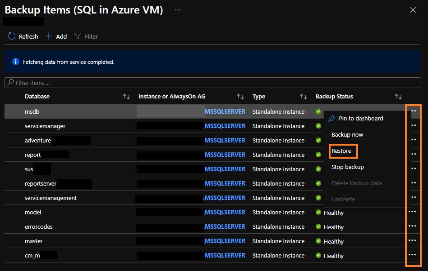428x271 pixels.
Task: Click green check icon in master row
Action: point(318,241)
